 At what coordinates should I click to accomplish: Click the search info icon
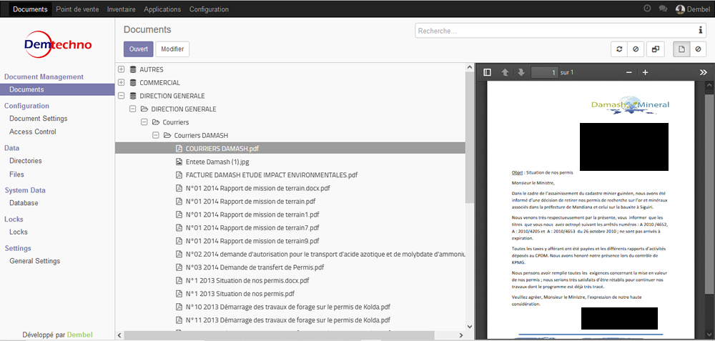pos(700,30)
